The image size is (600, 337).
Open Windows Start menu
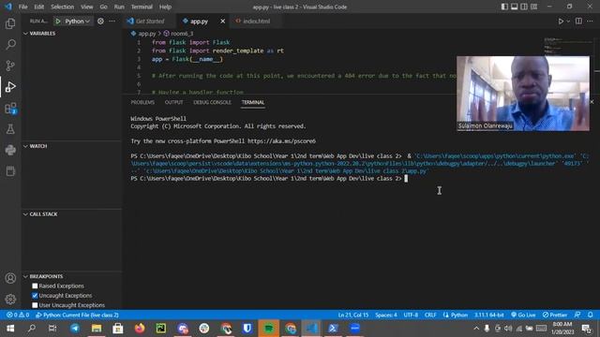(x=10, y=329)
